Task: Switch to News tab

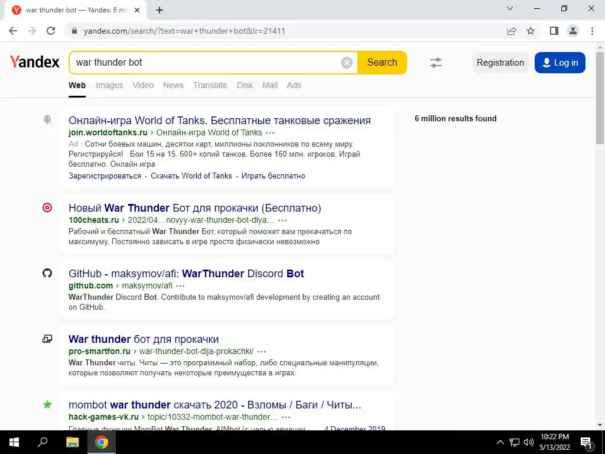Action: [x=173, y=85]
